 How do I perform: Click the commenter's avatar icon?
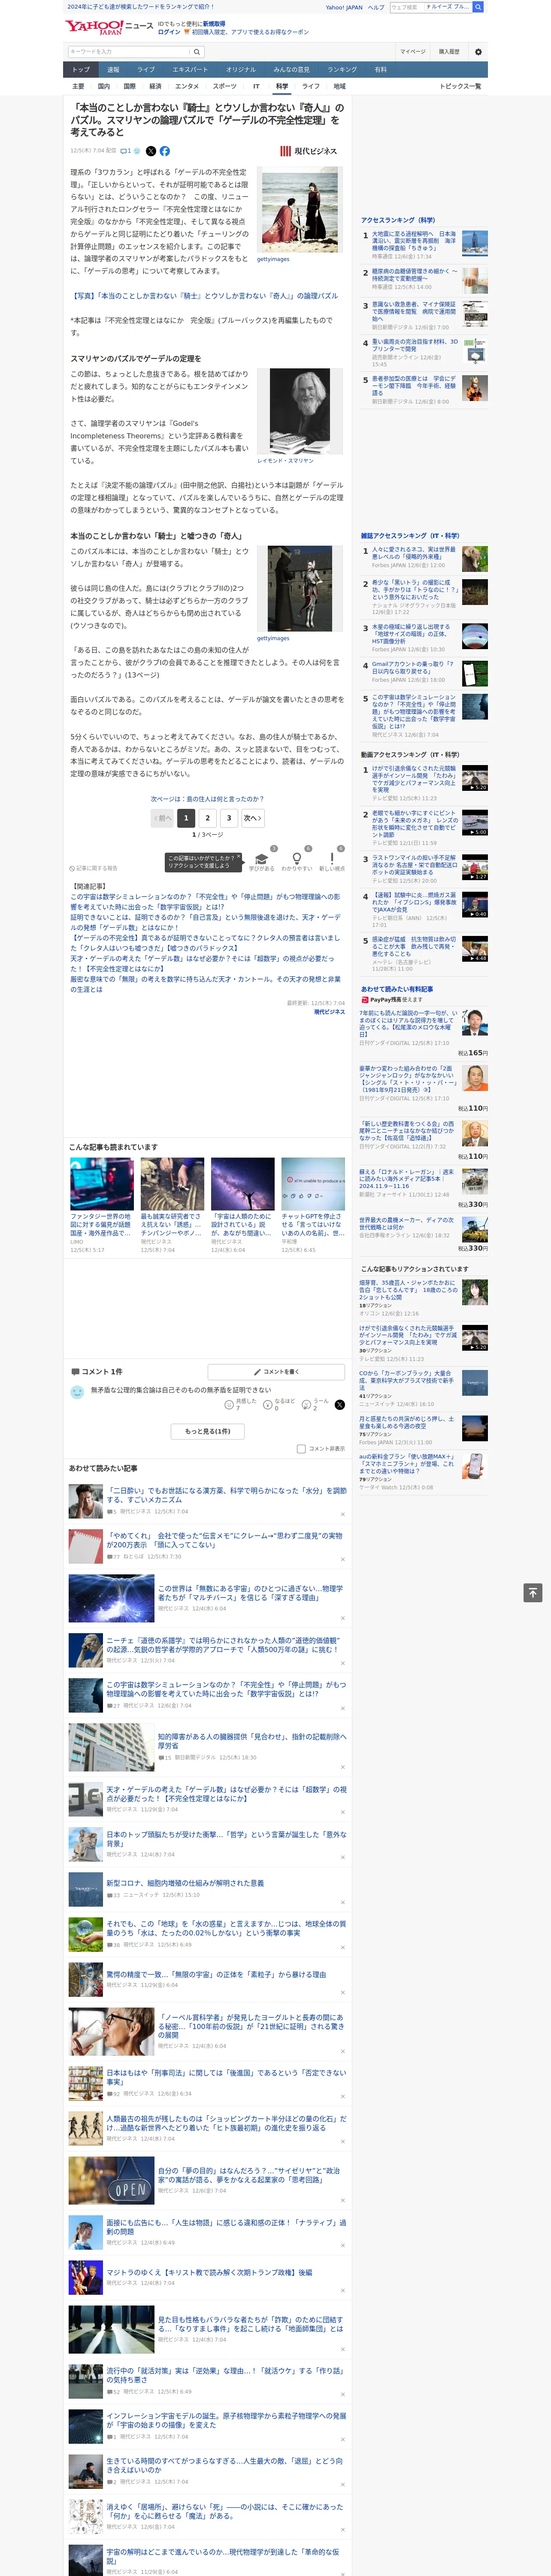click(x=77, y=1392)
